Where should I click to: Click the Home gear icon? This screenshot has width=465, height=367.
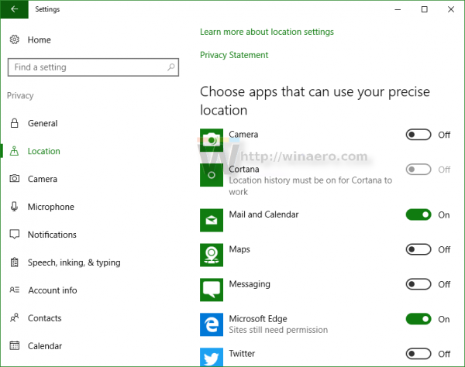tap(14, 39)
